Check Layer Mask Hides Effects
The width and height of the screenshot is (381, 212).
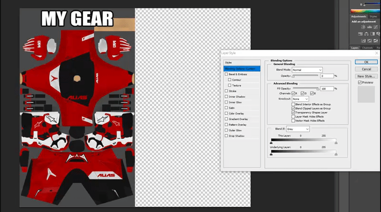[x=293, y=116]
